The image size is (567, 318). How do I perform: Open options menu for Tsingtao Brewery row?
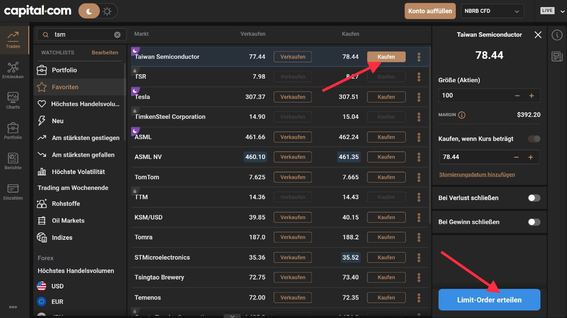tap(419, 277)
